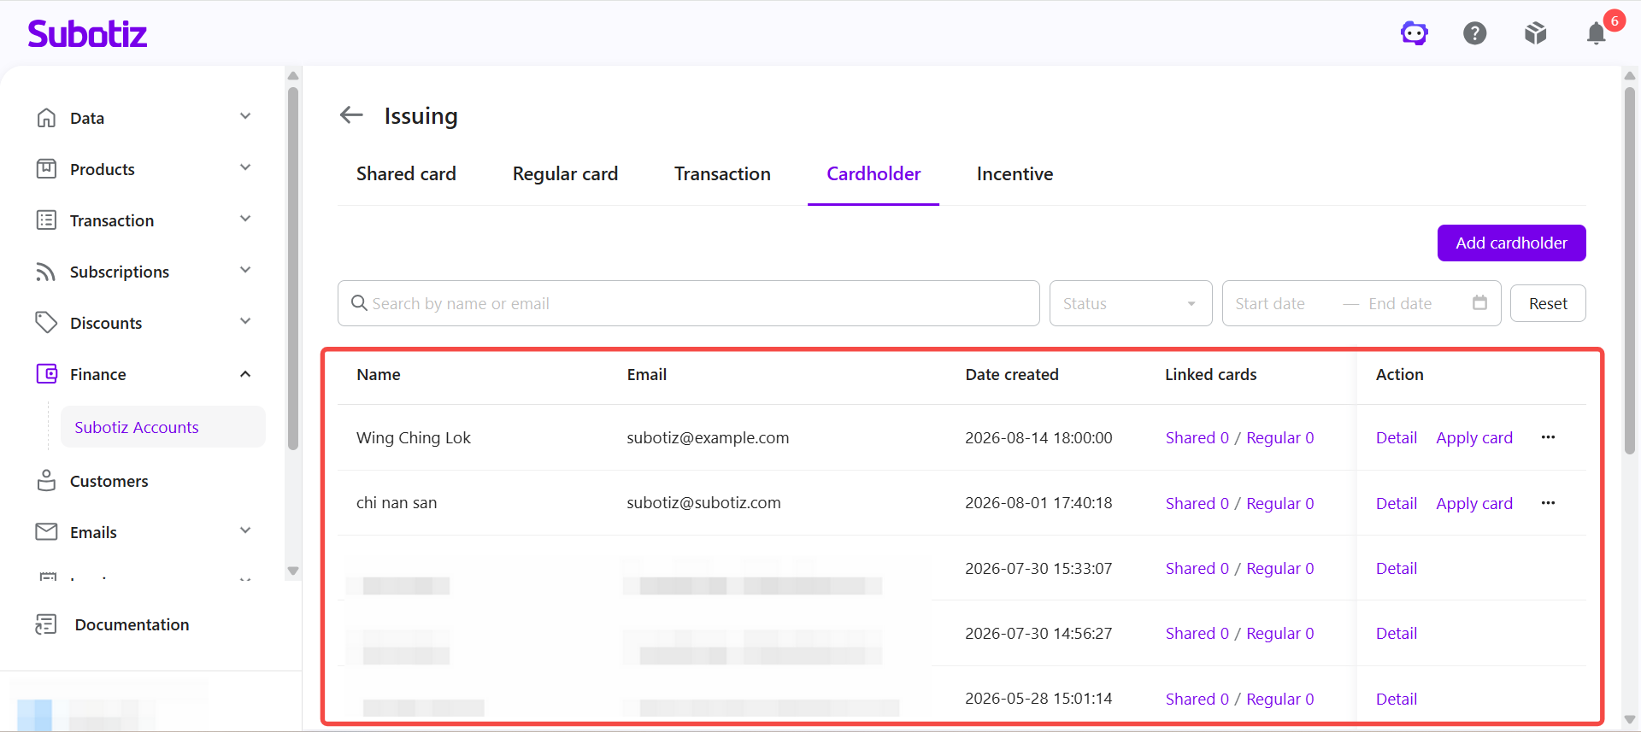This screenshot has width=1641, height=732.
Task: Click the Subscriptions feed icon in sidebar
Action: click(x=46, y=272)
